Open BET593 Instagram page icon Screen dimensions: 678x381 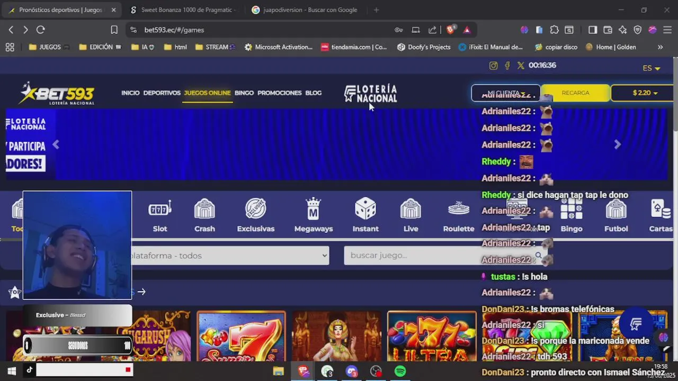493,66
